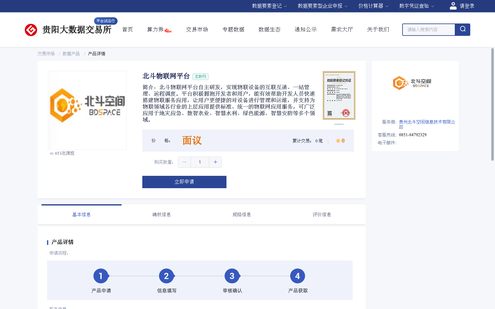Open 通知公示 navigation item
495x309 pixels.
[x=306, y=29]
